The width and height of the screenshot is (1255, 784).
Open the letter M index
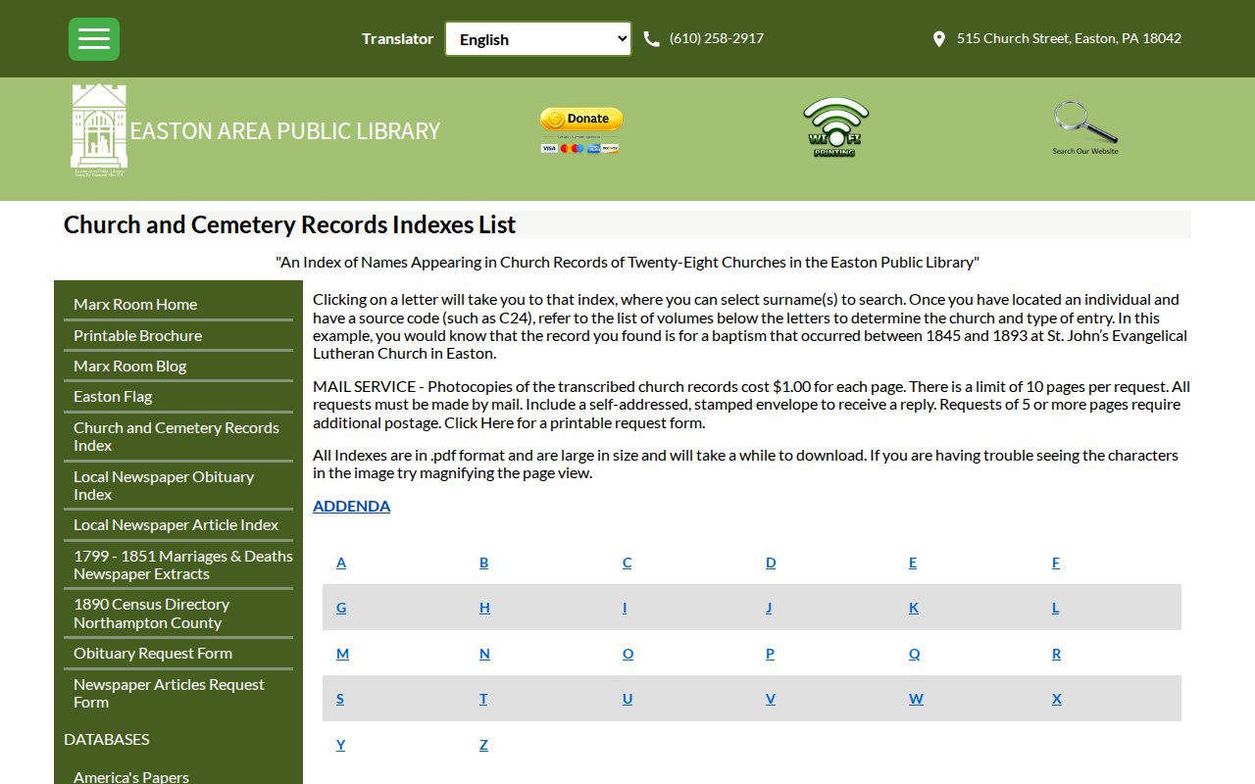click(x=342, y=654)
